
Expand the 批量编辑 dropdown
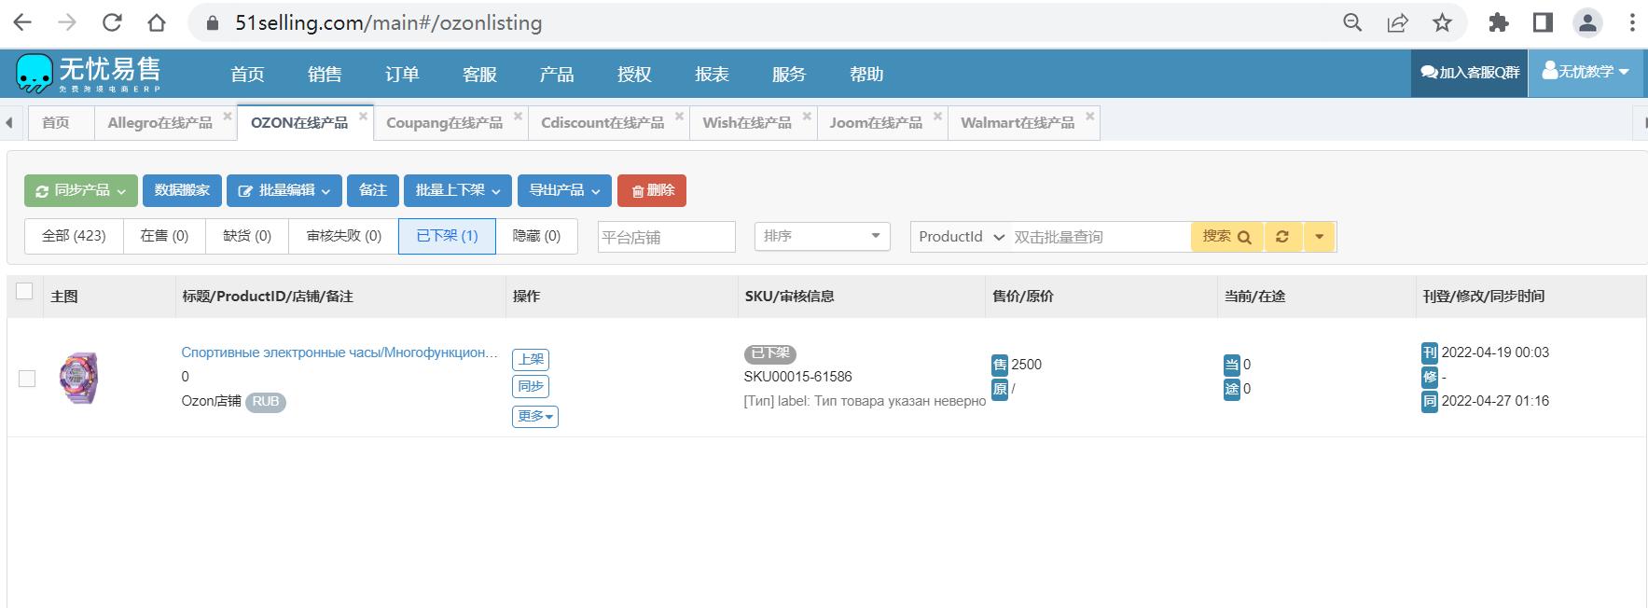point(284,190)
